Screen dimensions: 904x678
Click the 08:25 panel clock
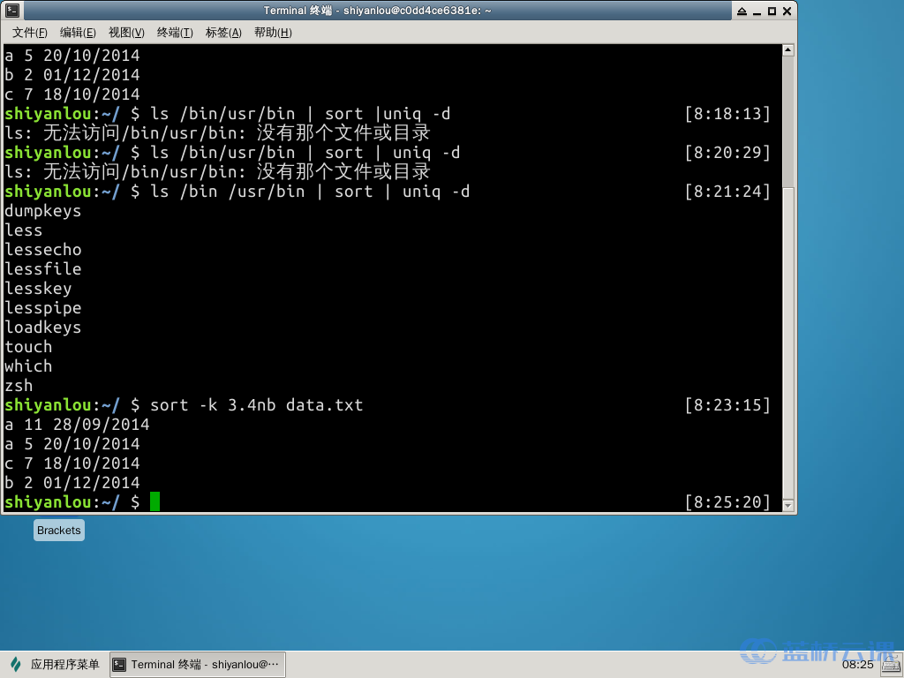coord(857,664)
